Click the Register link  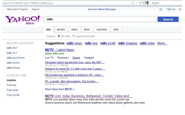(24, 9)
